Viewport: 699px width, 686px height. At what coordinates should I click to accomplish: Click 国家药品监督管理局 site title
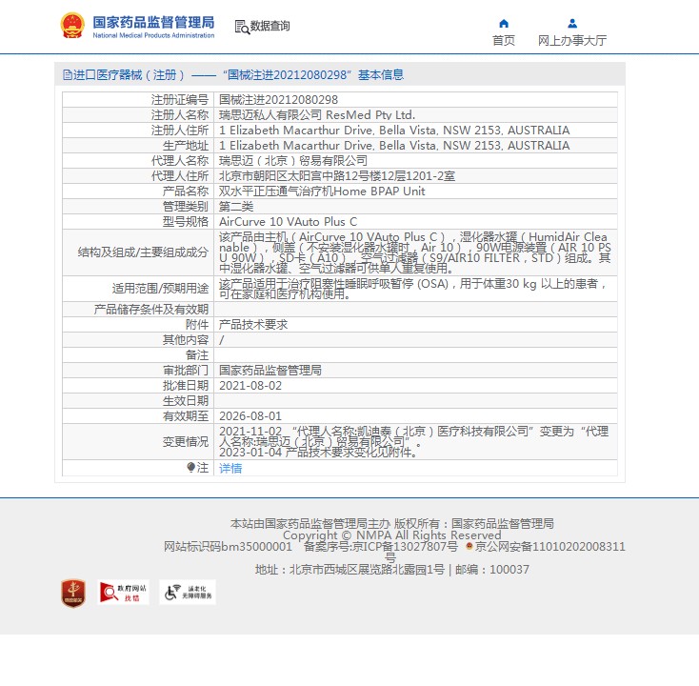pos(153,22)
